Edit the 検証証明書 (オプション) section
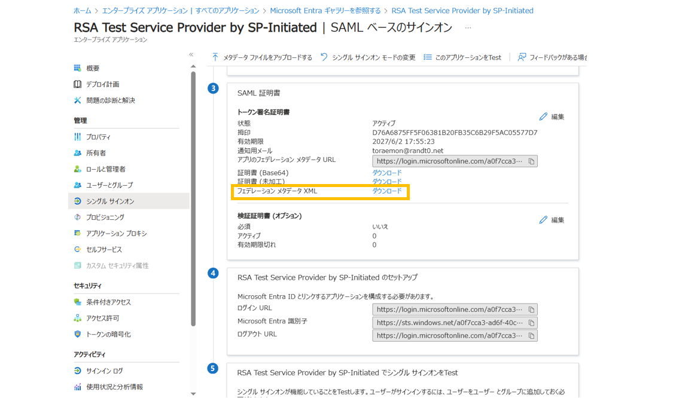 [x=552, y=220]
